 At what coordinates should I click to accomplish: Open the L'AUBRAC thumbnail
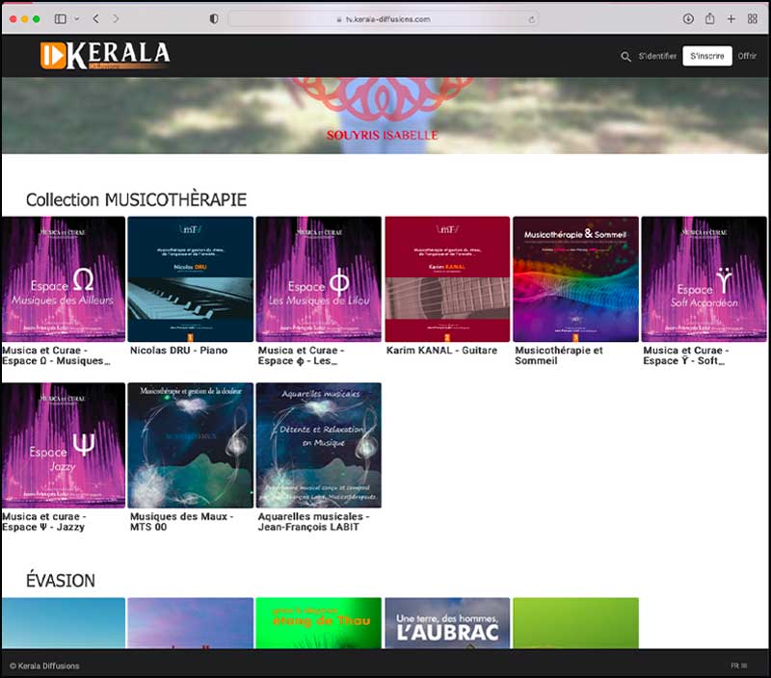447,623
